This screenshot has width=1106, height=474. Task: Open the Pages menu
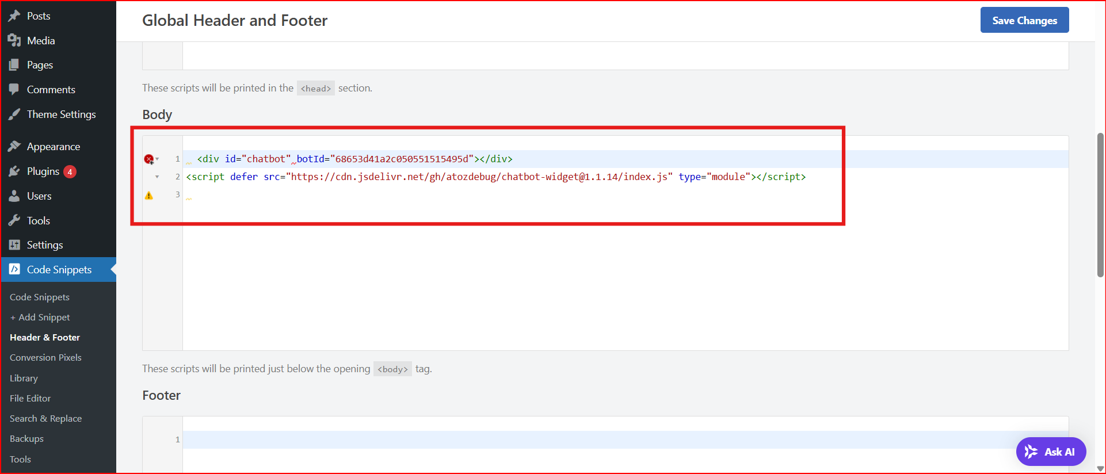click(x=58, y=65)
